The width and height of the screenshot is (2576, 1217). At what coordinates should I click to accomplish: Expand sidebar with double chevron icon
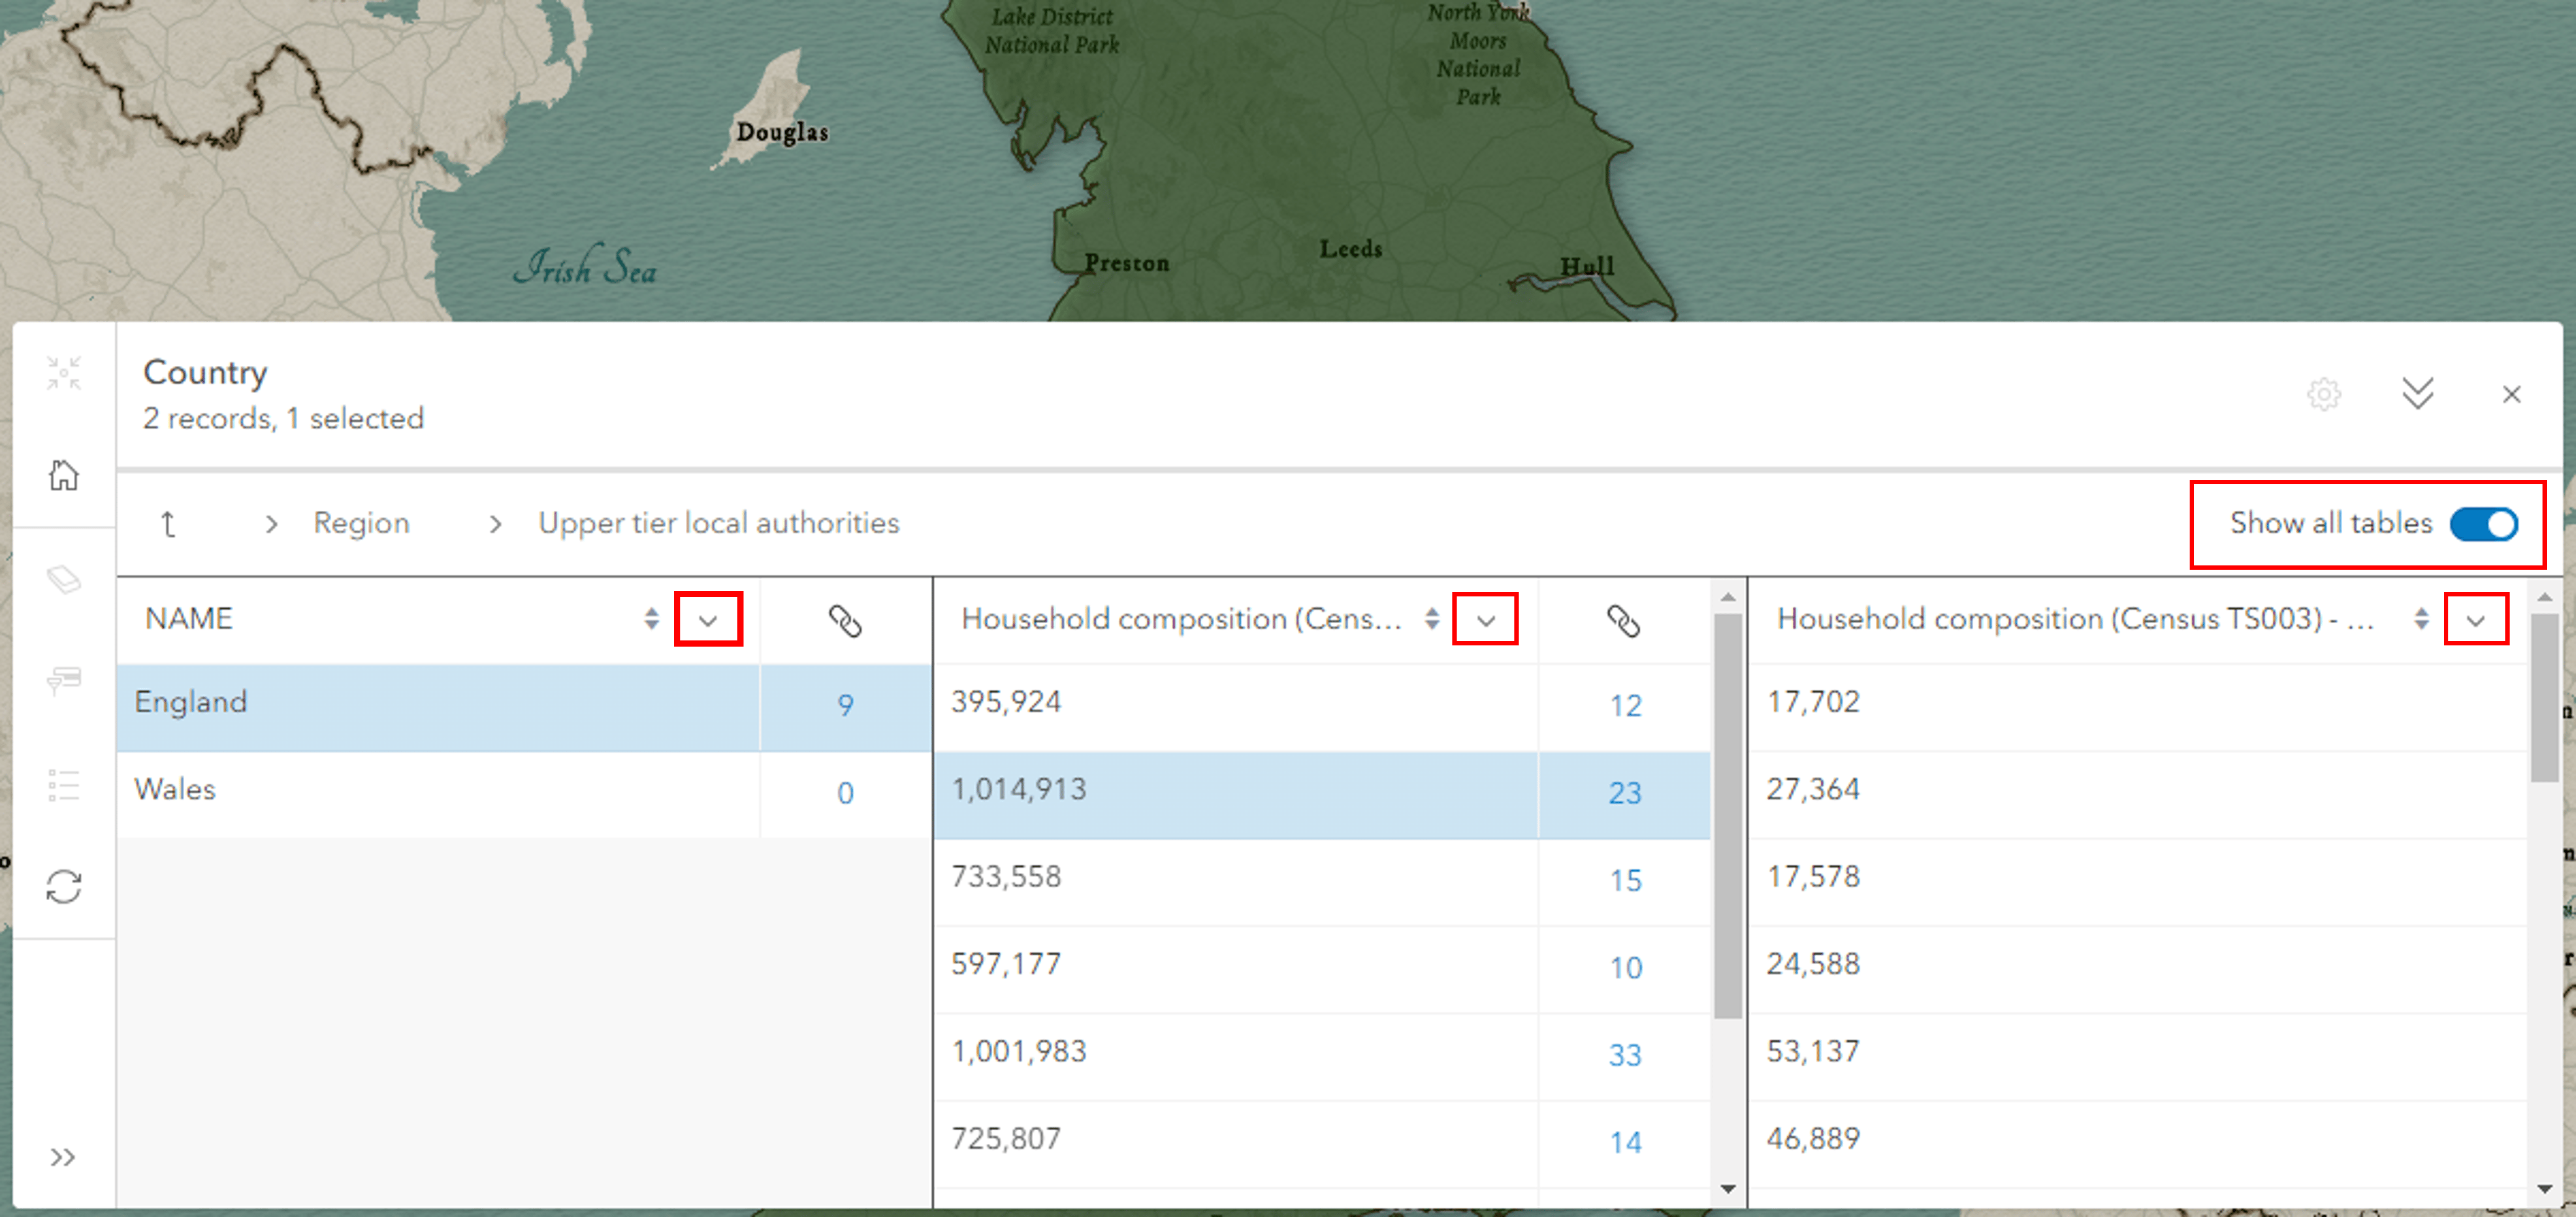pyautogui.click(x=63, y=1157)
